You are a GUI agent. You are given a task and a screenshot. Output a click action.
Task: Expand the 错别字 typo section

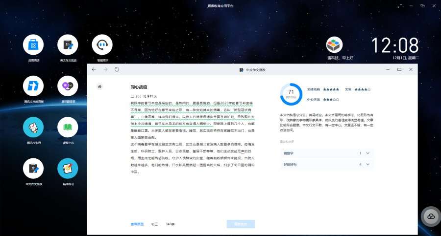(367, 153)
